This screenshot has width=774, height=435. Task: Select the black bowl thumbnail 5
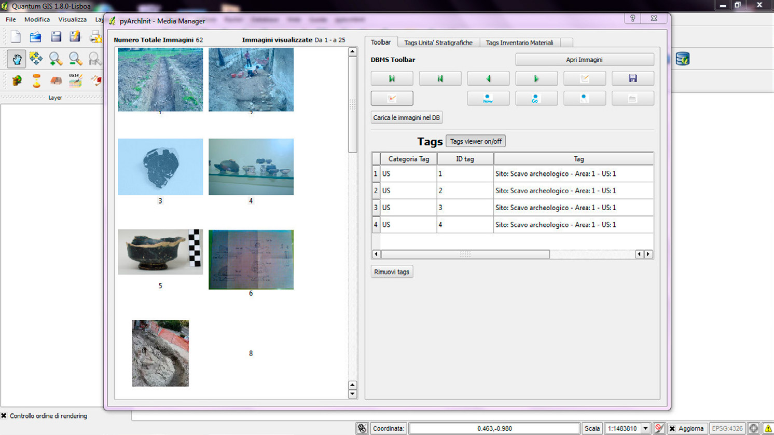coord(160,252)
